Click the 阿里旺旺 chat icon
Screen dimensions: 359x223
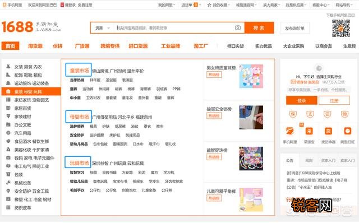point(348,131)
